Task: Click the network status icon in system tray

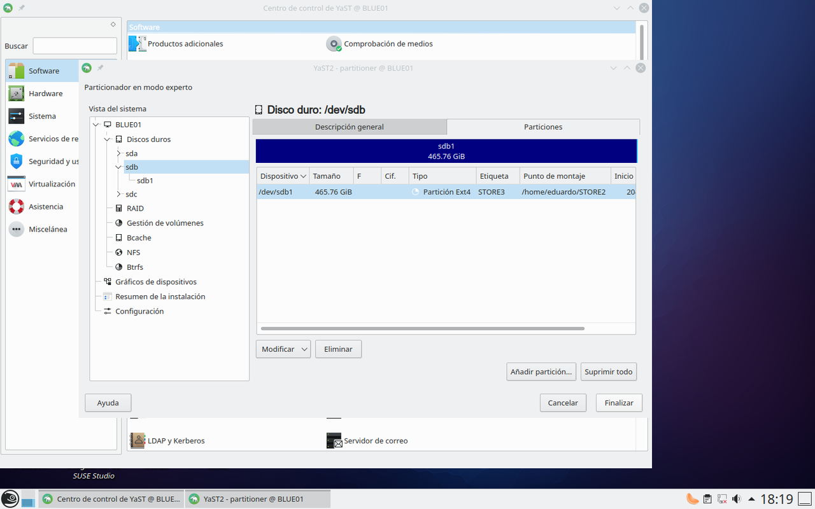Action: point(722,499)
